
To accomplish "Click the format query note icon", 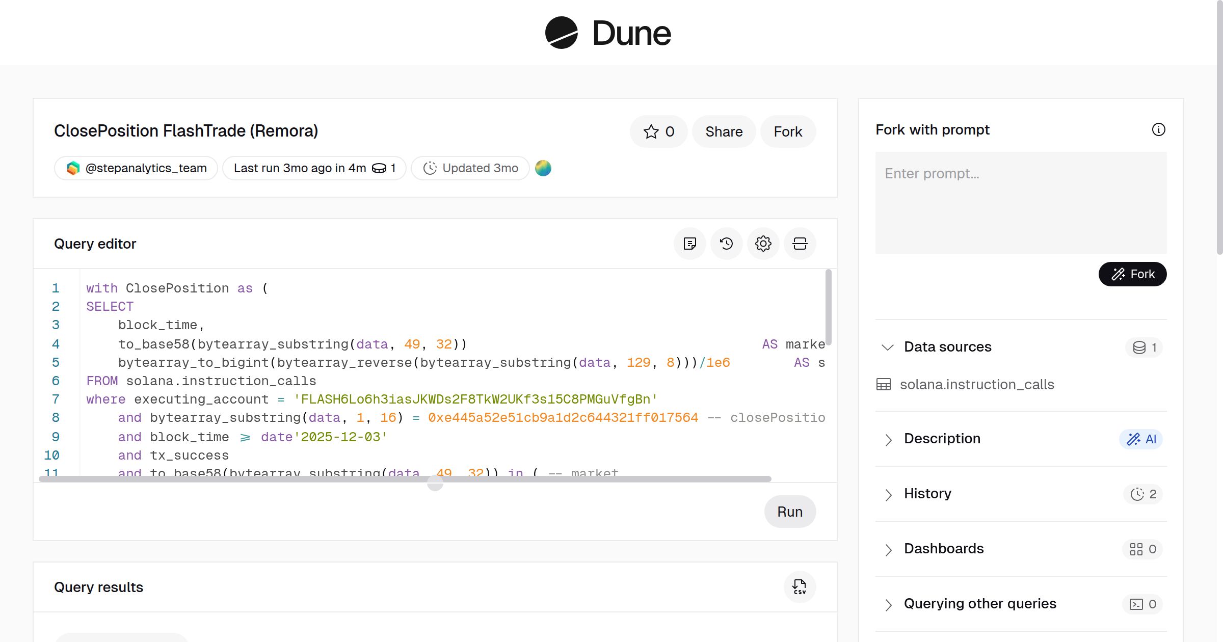I will [x=689, y=244].
